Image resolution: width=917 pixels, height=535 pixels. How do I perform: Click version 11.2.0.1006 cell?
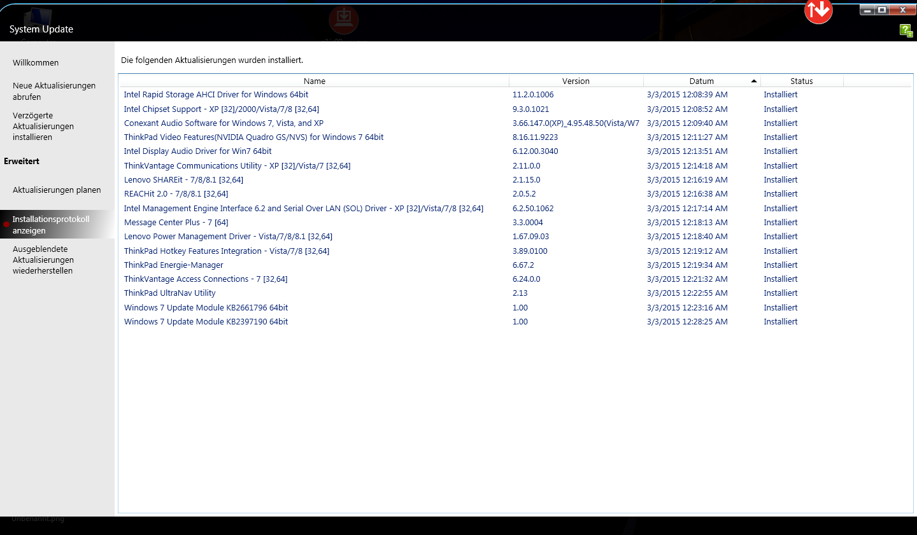533,95
